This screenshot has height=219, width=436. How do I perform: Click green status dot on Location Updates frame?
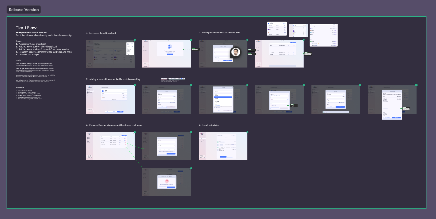click(x=247, y=132)
